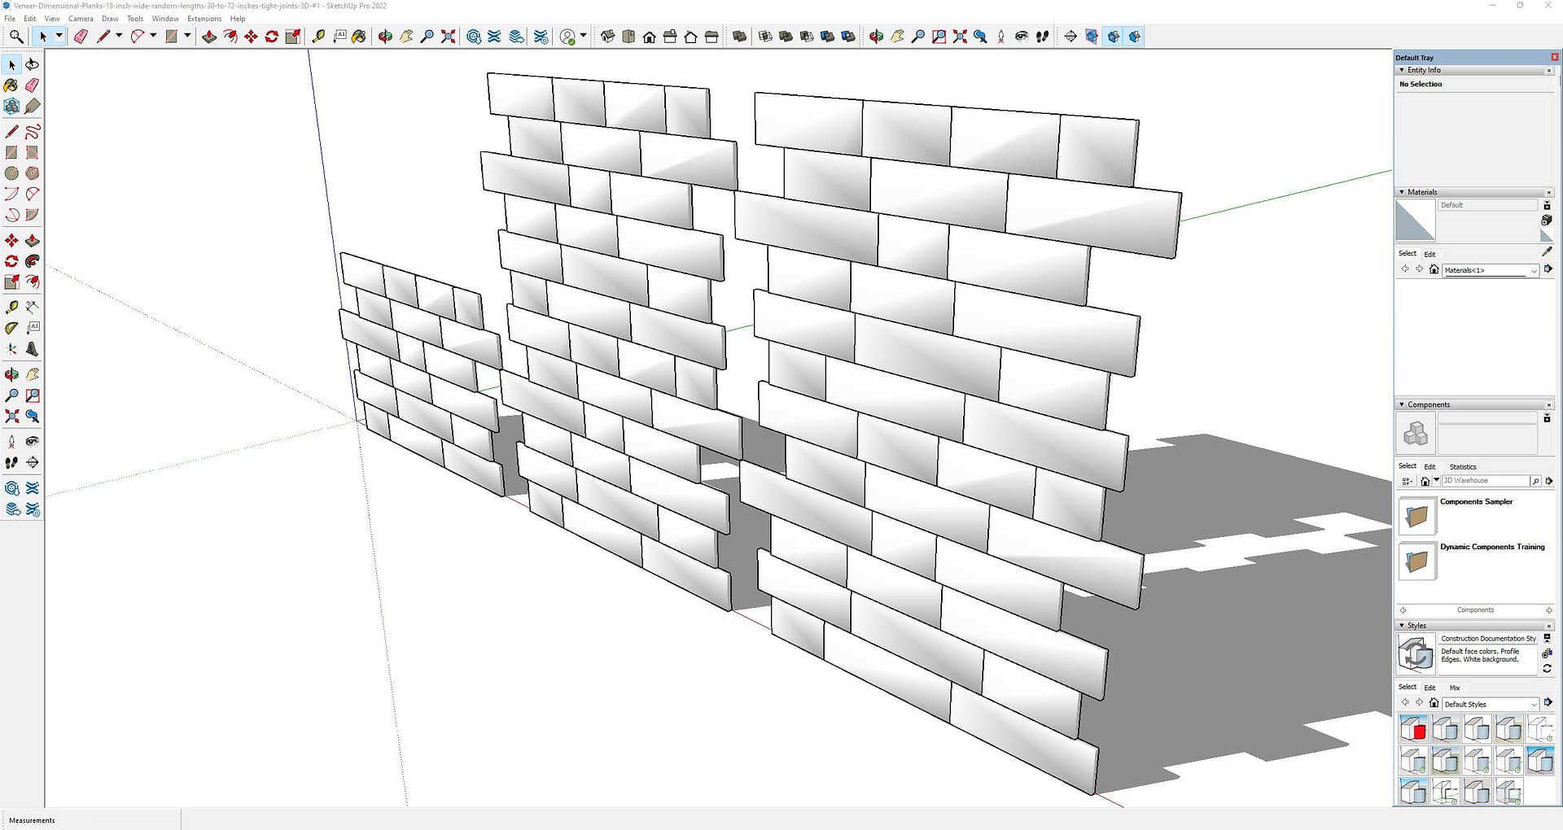1563x830 pixels.
Task: Click the Iso view house icon
Action: click(x=607, y=37)
